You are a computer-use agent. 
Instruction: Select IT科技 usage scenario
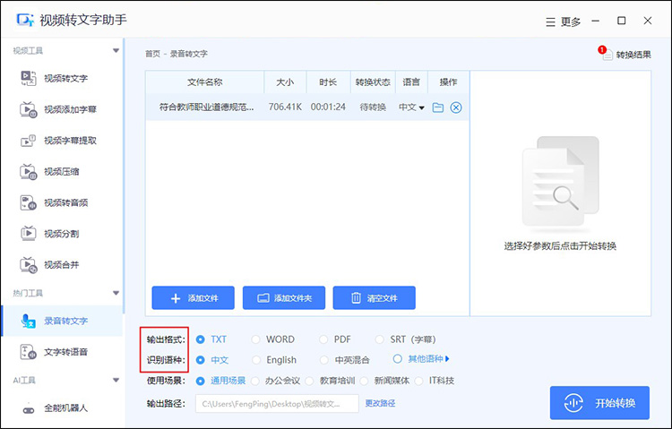[x=418, y=381]
